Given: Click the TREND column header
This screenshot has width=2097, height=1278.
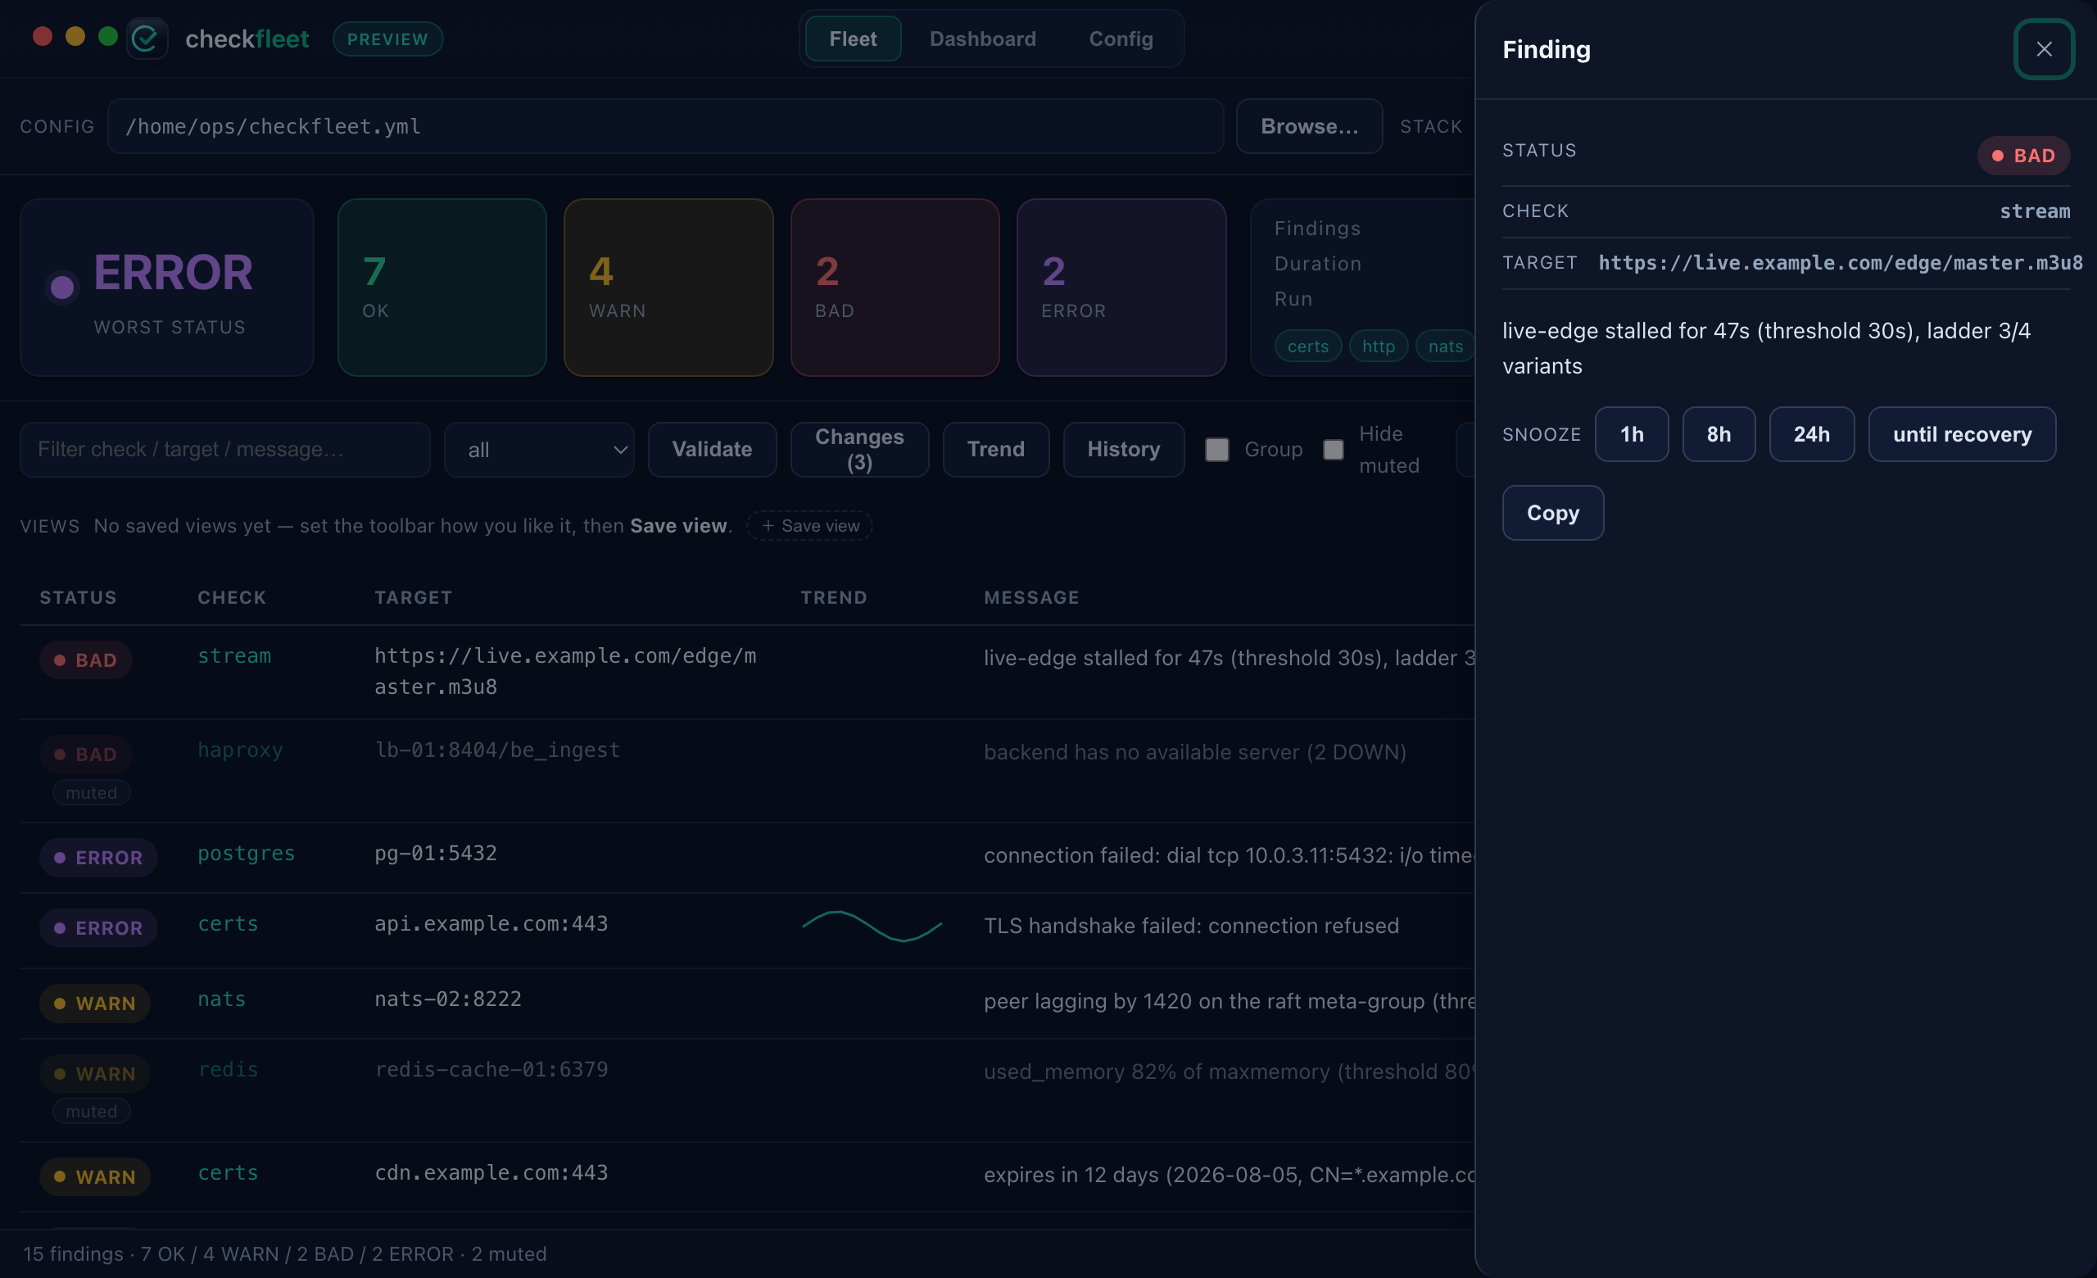Looking at the screenshot, I should point(833,597).
